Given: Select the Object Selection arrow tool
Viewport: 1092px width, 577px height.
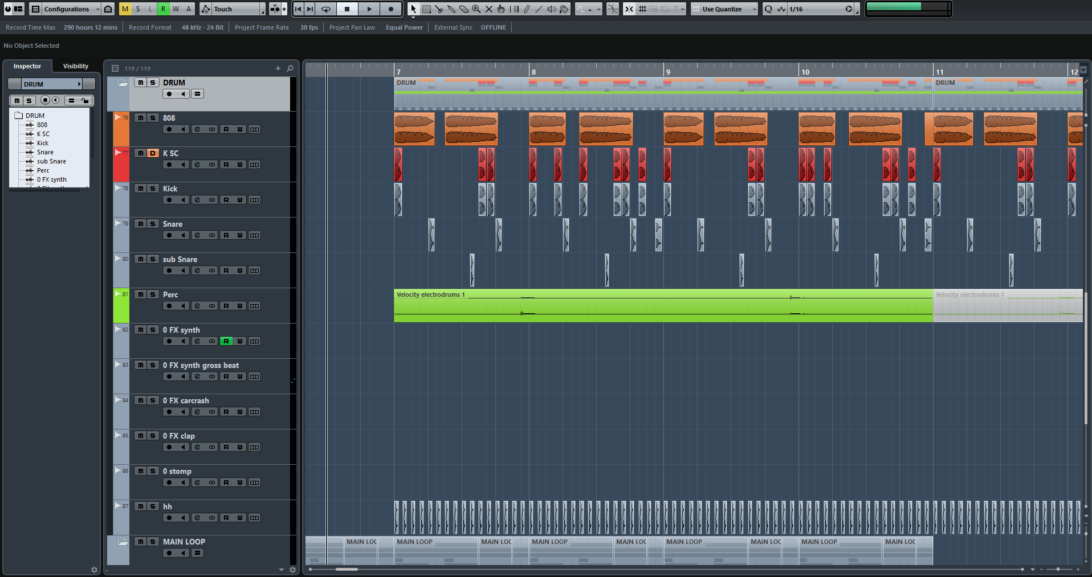Looking at the screenshot, I should pyautogui.click(x=413, y=9).
